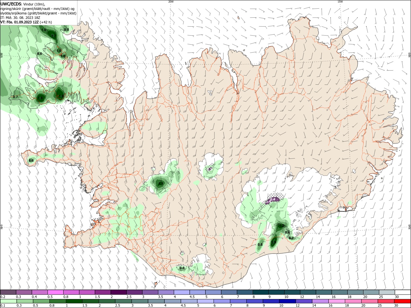Pick the blue rain swatch starting at 8
This screenshot has width=411, height=308.
pyautogui.click(x=255, y=301)
